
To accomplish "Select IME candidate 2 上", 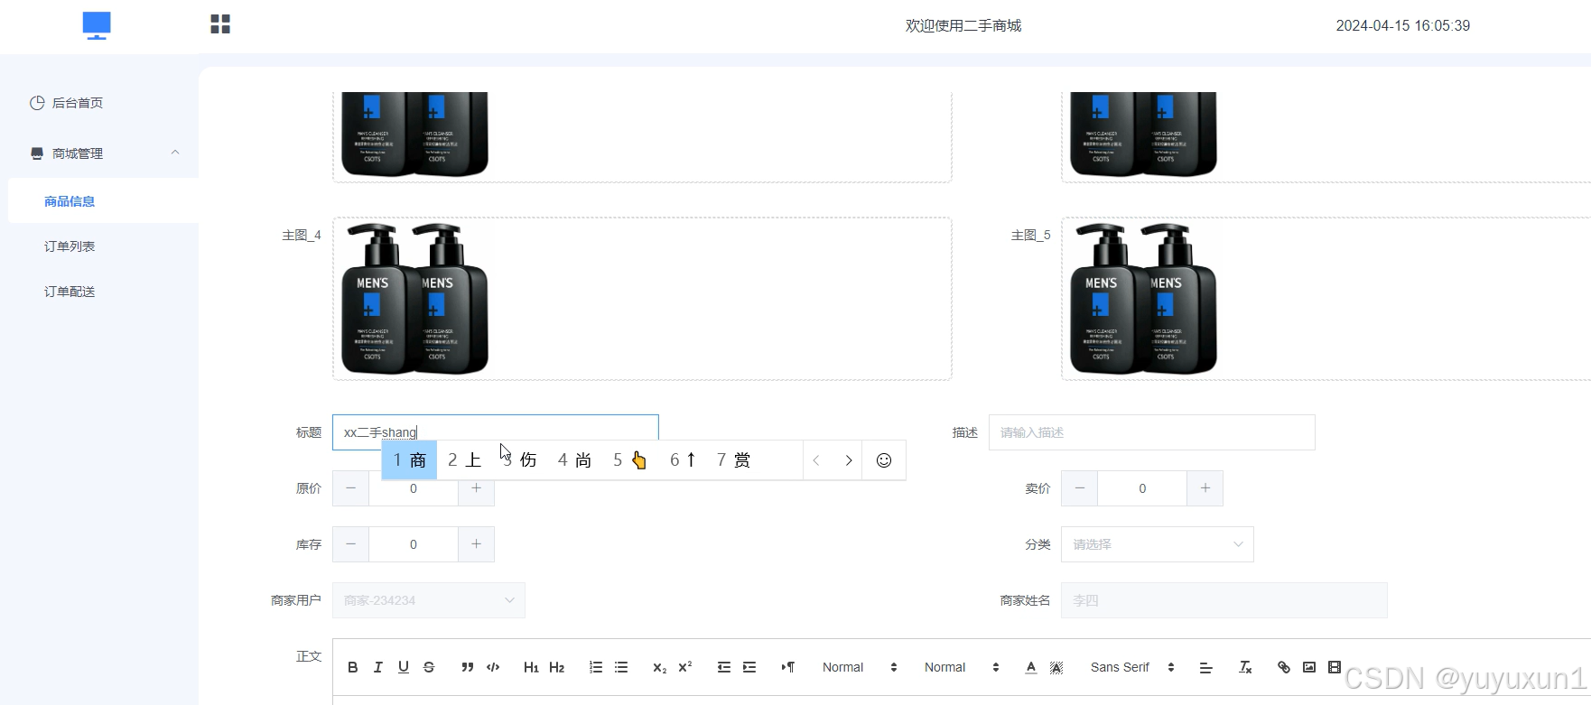I will click(464, 460).
